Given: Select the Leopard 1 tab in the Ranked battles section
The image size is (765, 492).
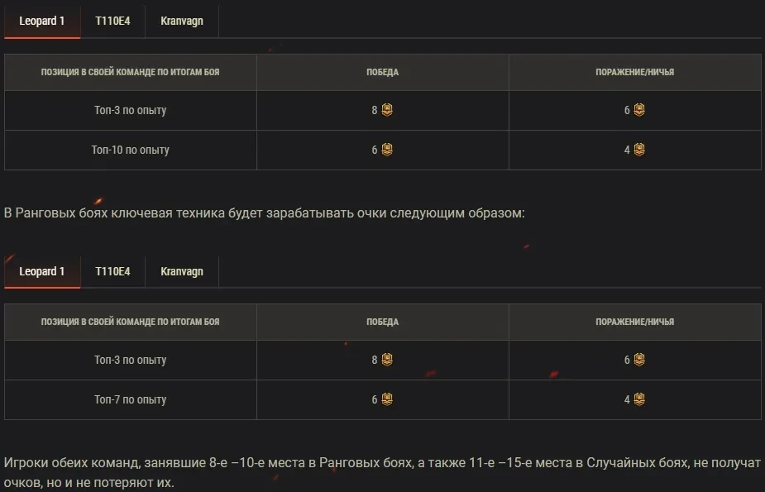Looking at the screenshot, I should (42, 271).
